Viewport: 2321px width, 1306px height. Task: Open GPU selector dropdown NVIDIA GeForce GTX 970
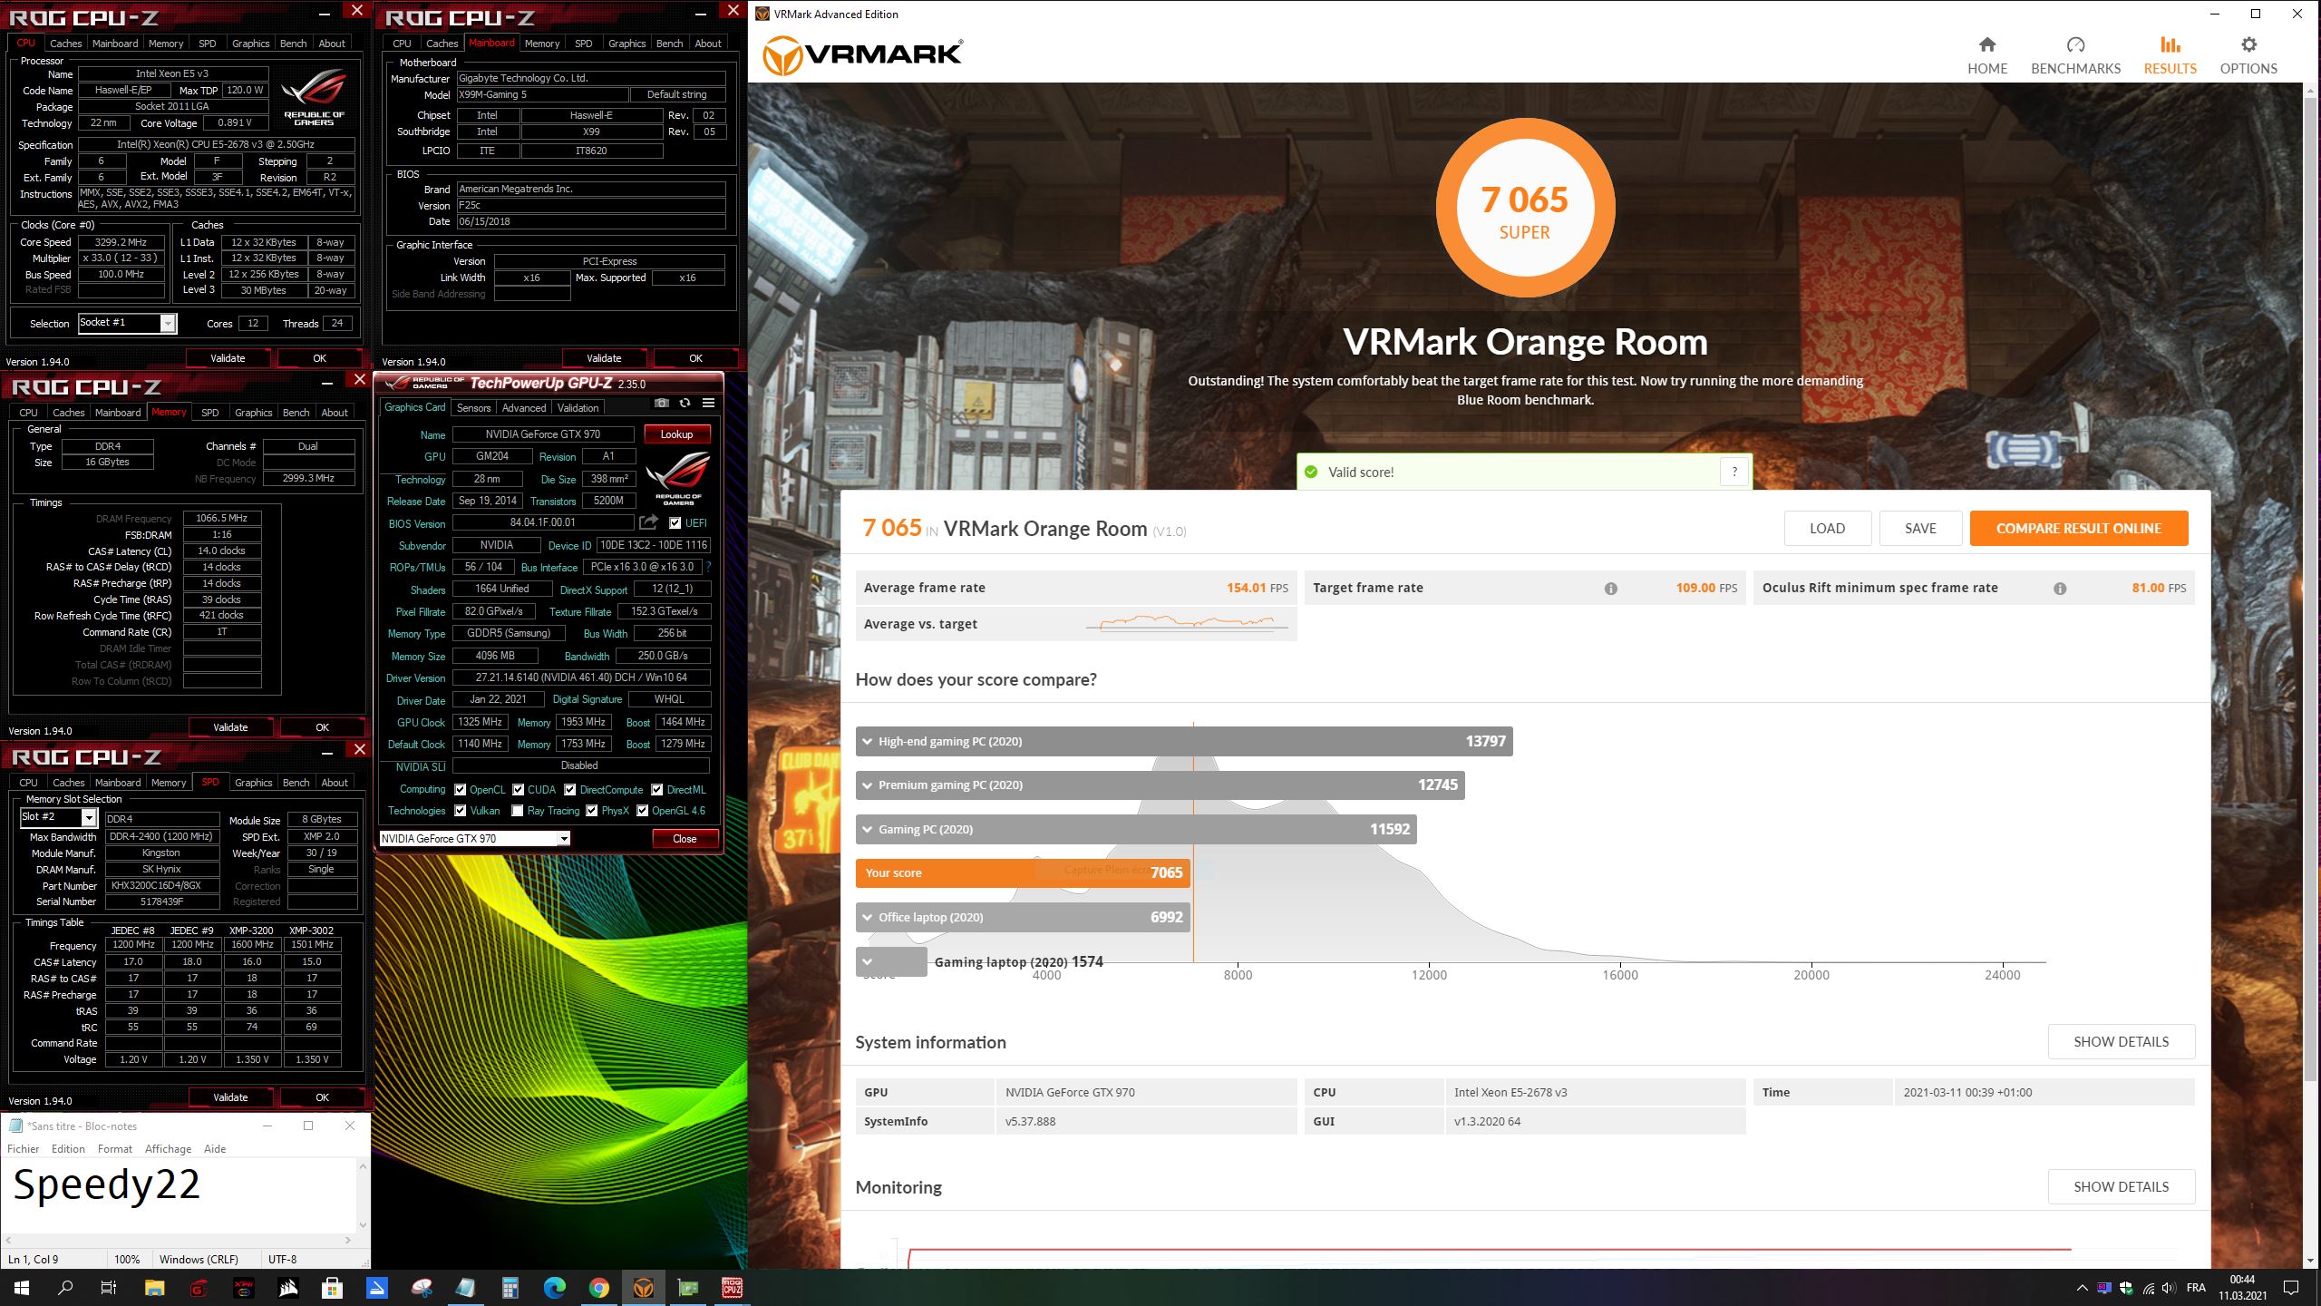point(474,839)
